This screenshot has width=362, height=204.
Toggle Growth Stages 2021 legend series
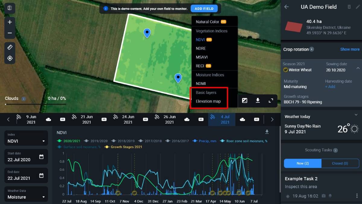coord(124,147)
